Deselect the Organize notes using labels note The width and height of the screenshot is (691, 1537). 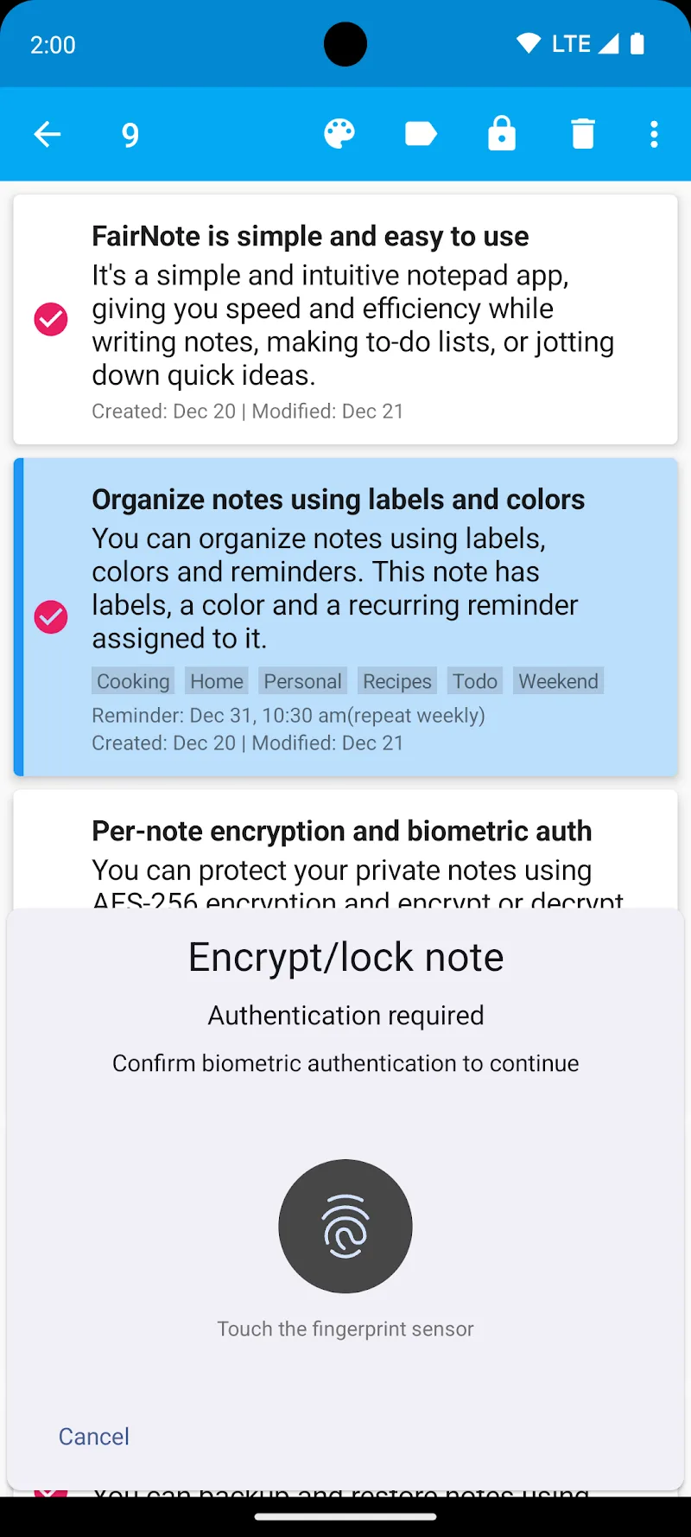pyautogui.click(x=50, y=616)
